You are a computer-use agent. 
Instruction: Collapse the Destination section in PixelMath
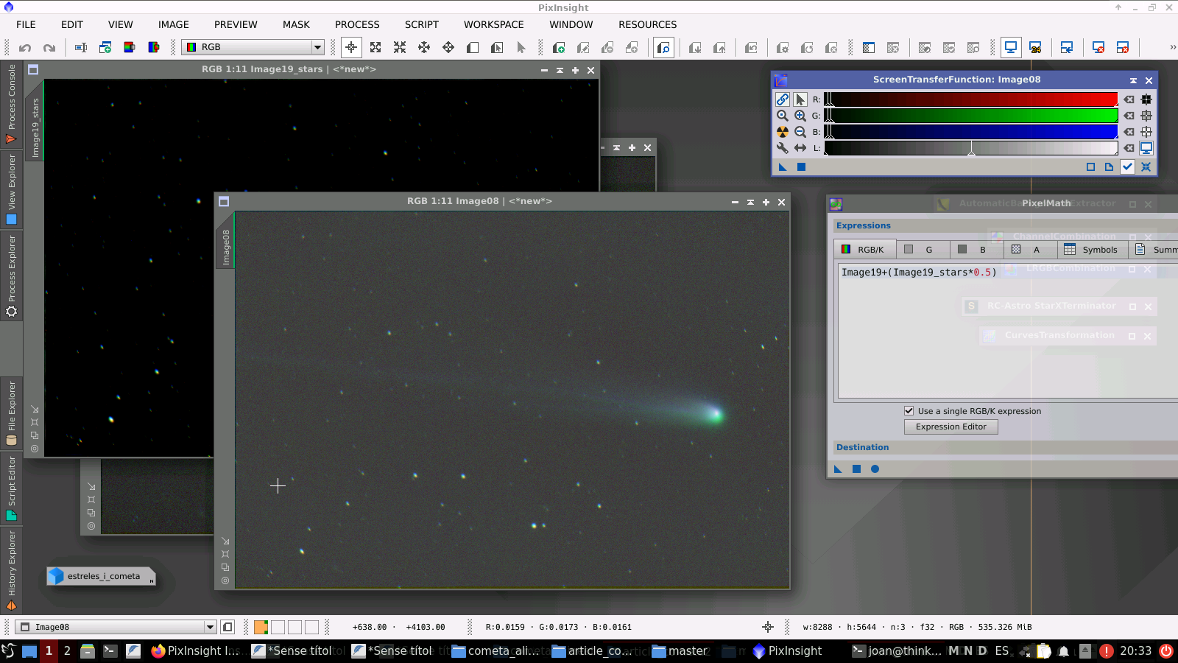point(862,447)
